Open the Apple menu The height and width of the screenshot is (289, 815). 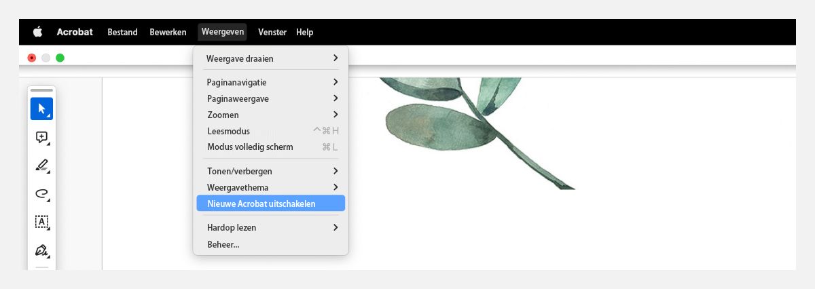(37, 32)
